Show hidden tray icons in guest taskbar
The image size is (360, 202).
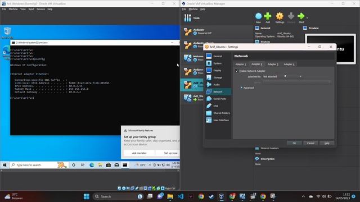coord(150,165)
